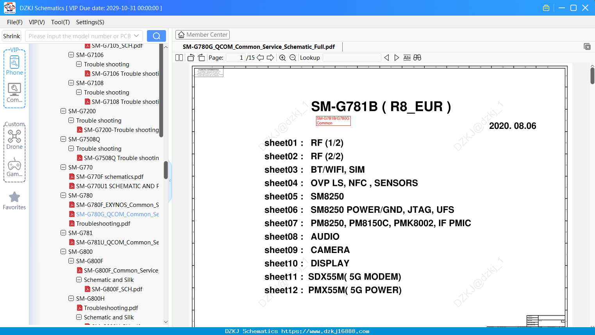Open the Phone category in sidebar
This screenshot has width=595, height=335.
(14, 66)
